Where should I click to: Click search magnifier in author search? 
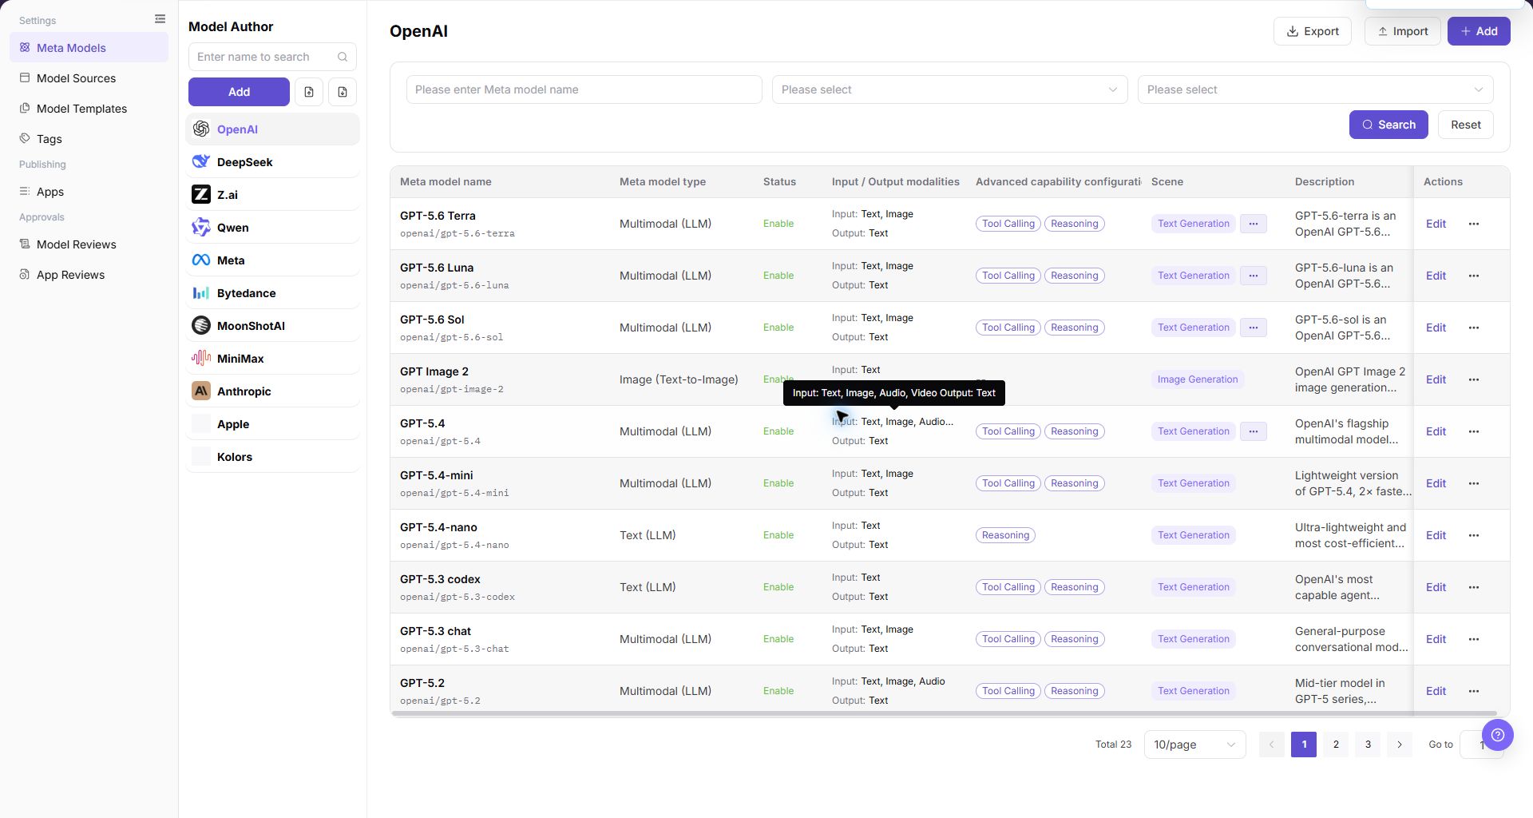click(x=343, y=57)
